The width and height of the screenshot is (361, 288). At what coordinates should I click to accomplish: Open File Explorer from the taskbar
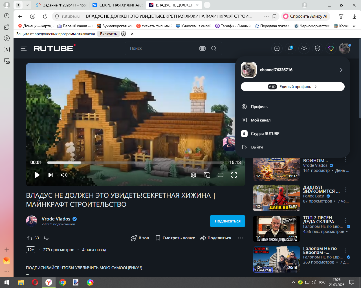pyautogui.click(x=21, y=282)
